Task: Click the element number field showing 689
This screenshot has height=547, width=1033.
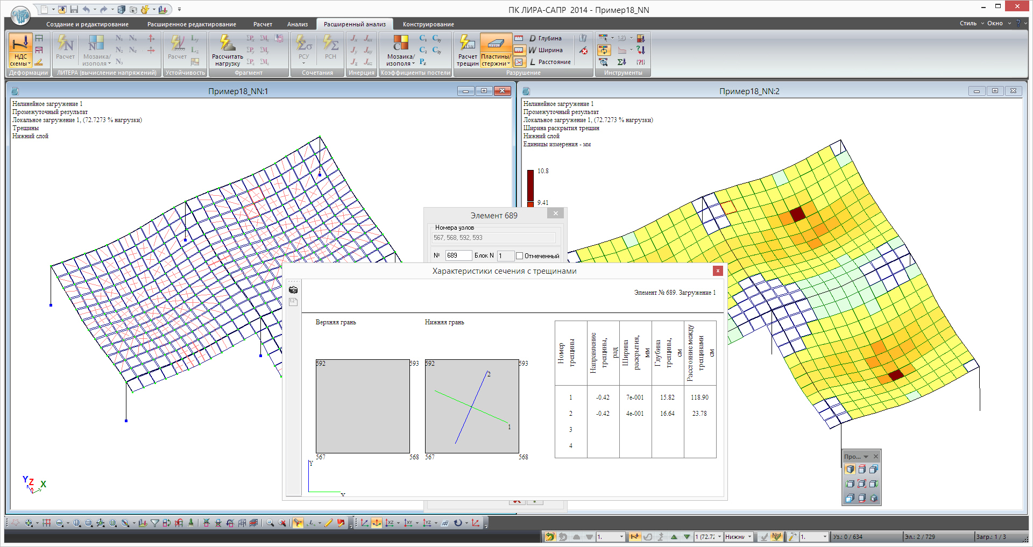Action: coord(458,255)
